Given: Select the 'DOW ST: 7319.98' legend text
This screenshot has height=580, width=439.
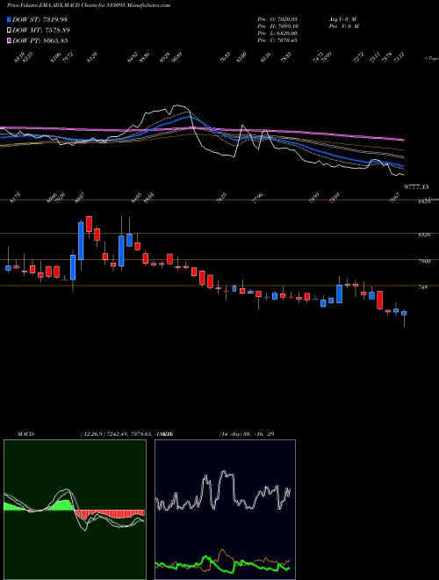Looking at the screenshot, I should tap(40, 19).
